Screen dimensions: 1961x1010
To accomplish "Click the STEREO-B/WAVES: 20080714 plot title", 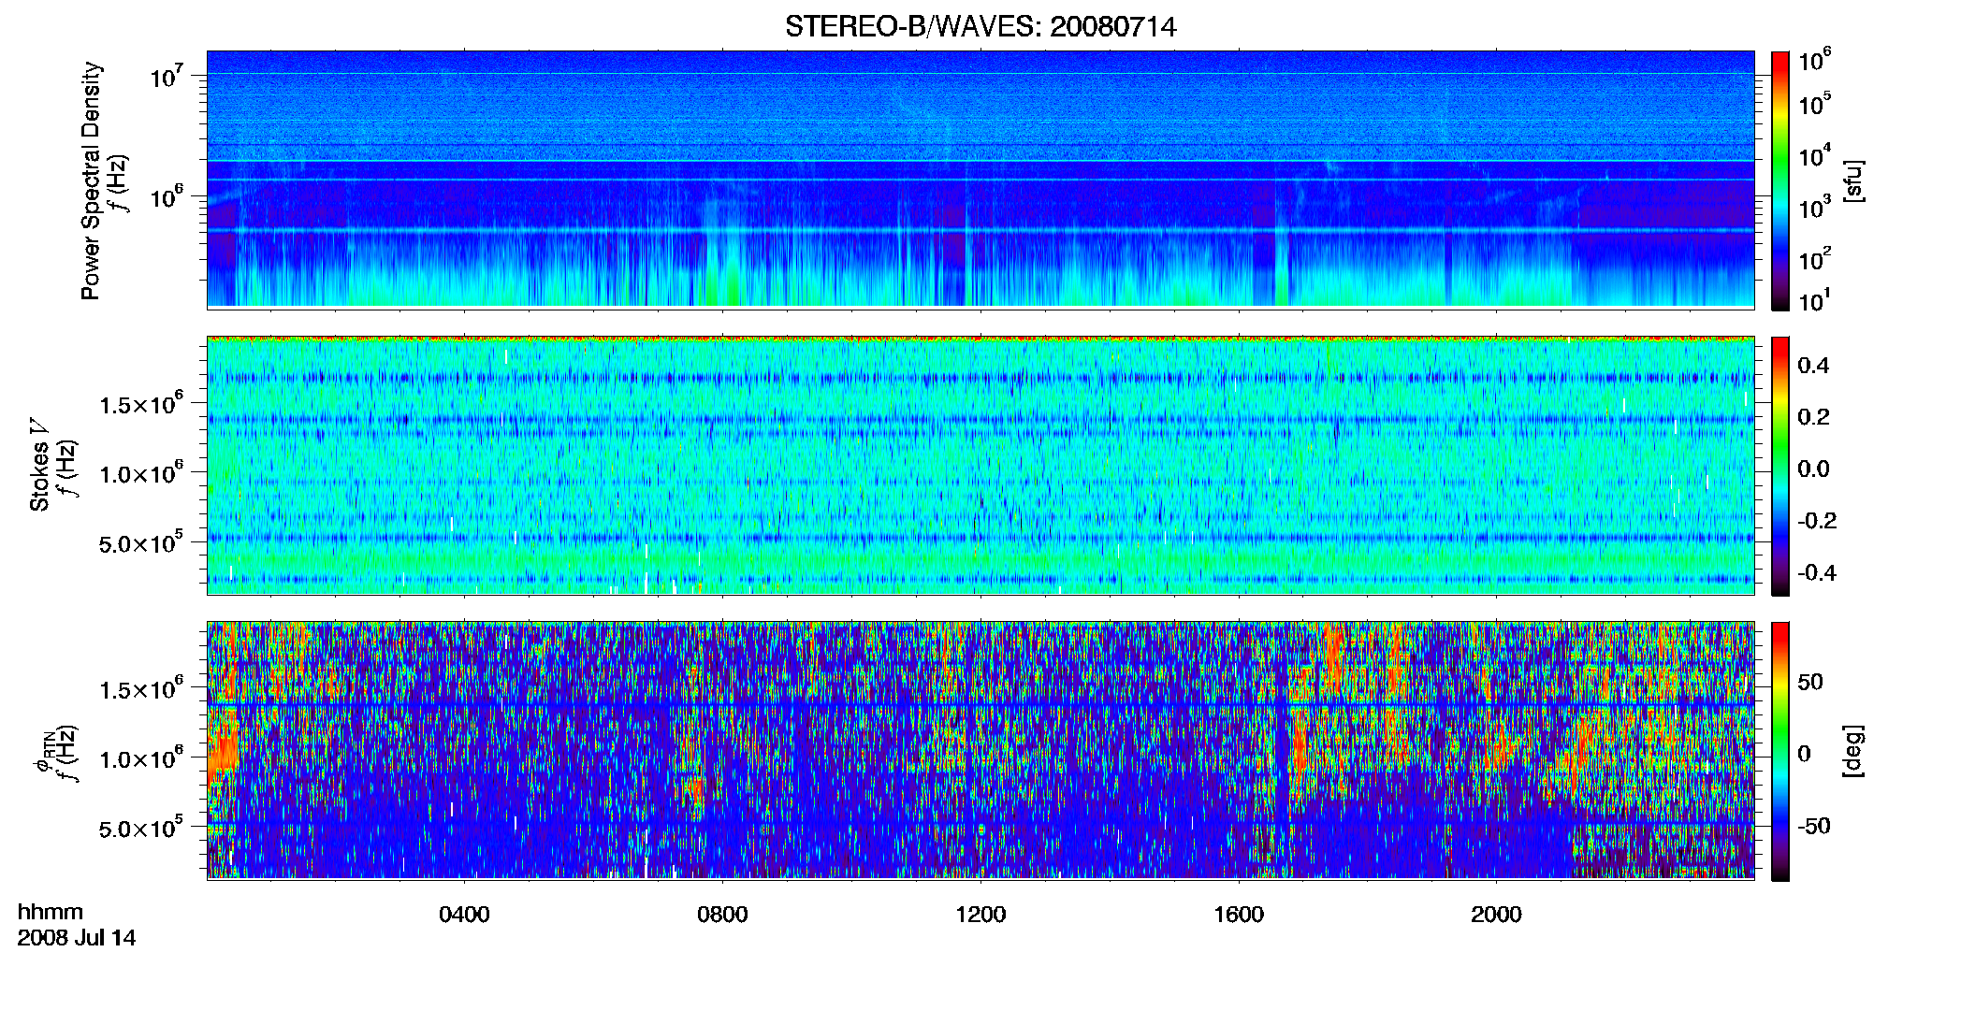I will click(980, 27).
